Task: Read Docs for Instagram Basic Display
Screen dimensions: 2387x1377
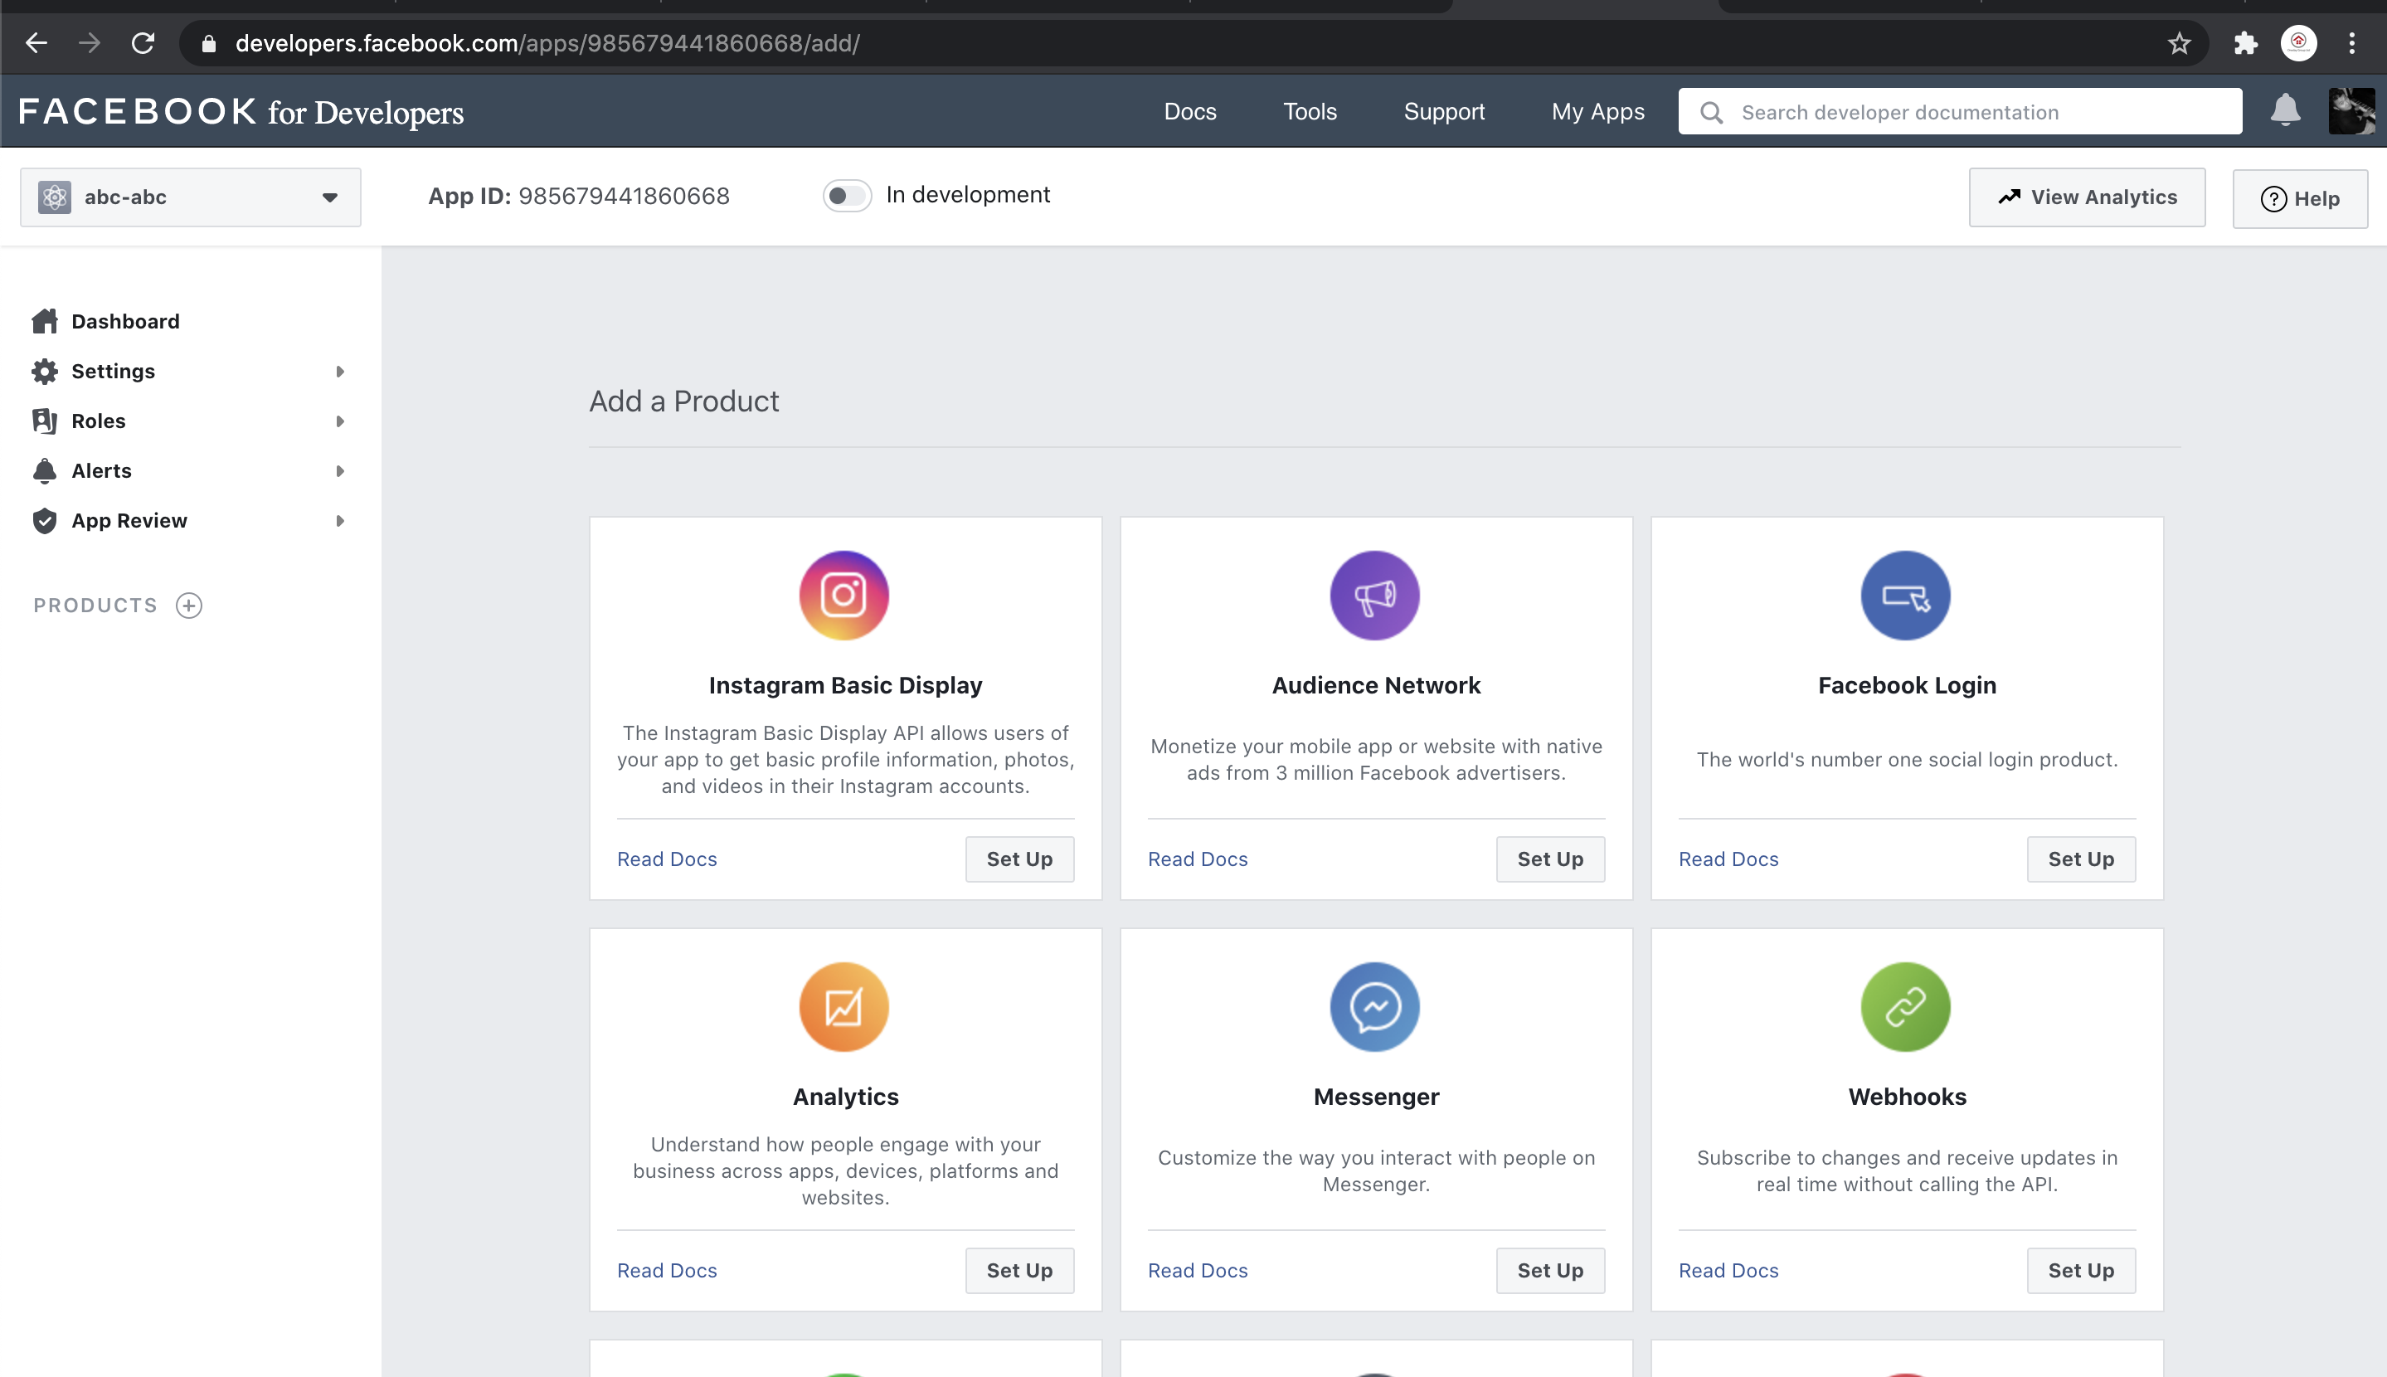Action: (667, 859)
